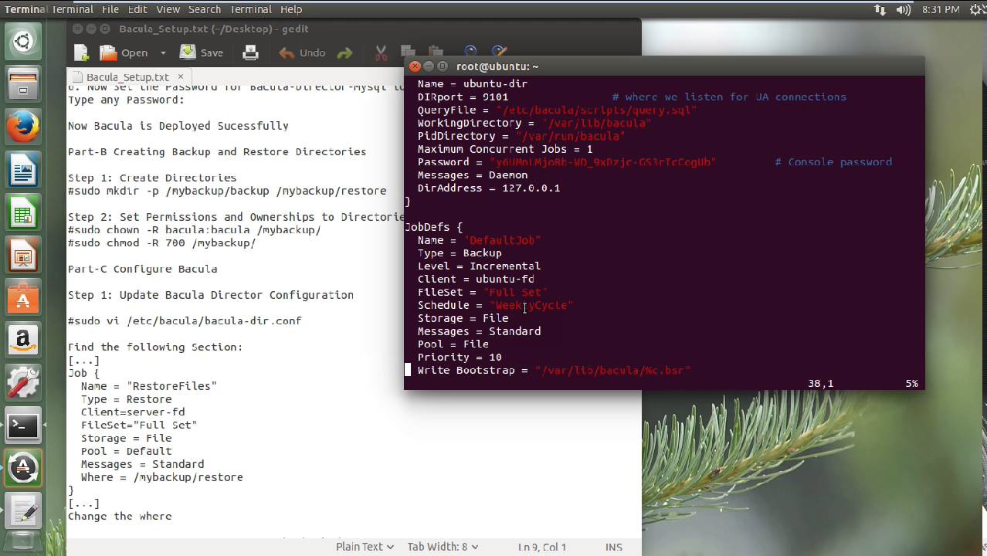987x556 pixels.
Task: Switch to Terminal via the dock icon
Action: point(22,424)
